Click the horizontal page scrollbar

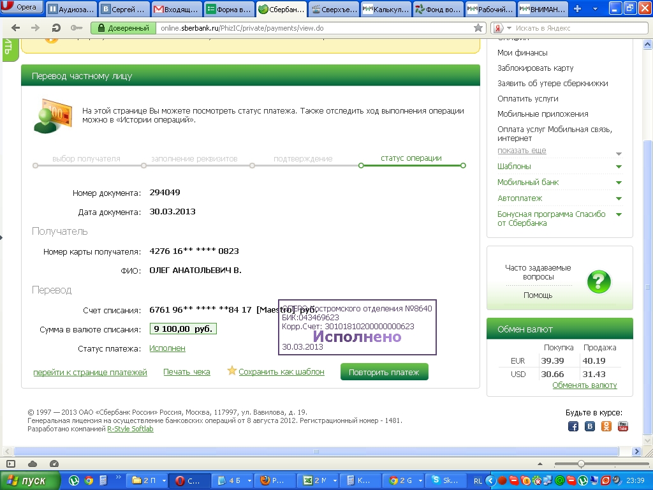316,451
